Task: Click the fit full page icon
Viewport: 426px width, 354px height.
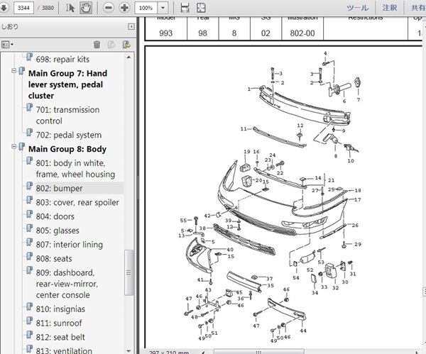Action: click(x=201, y=8)
